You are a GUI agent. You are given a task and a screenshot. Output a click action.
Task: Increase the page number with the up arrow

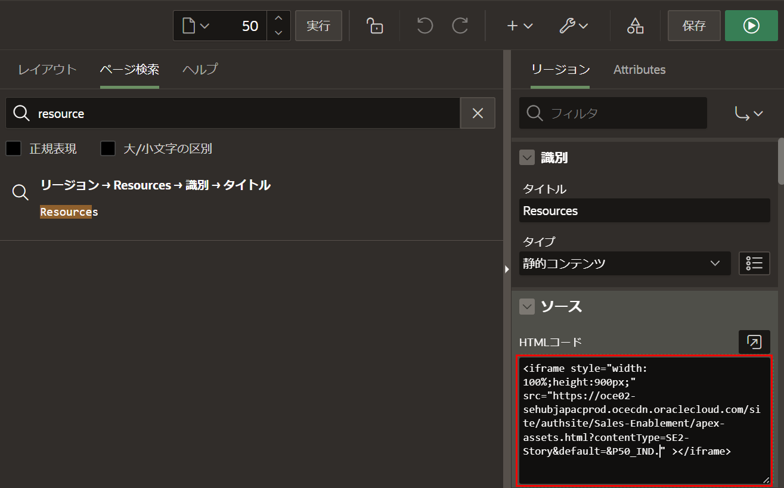tap(278, 18)
